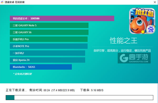This screenshot has width=158, height=103.
Task: Click the 高手游 G logo watermark
Action: [124, 58]
